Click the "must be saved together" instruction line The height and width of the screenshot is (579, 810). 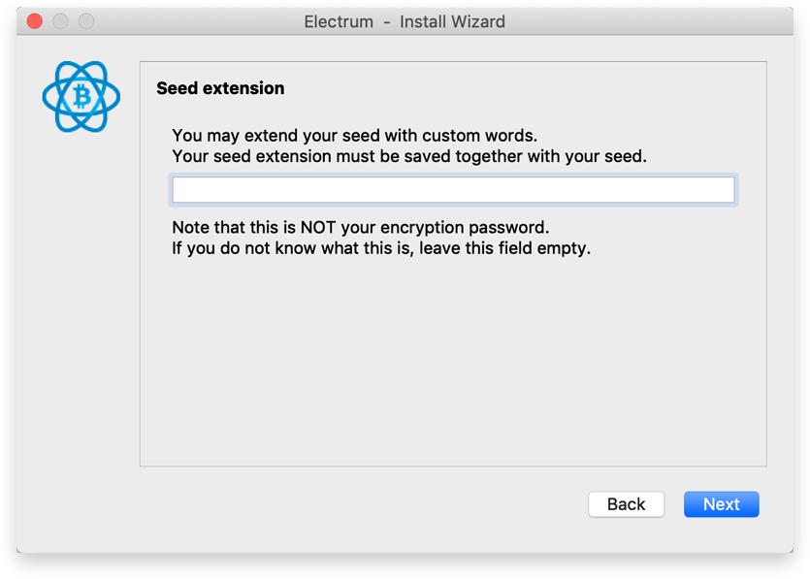click(408, 155)
